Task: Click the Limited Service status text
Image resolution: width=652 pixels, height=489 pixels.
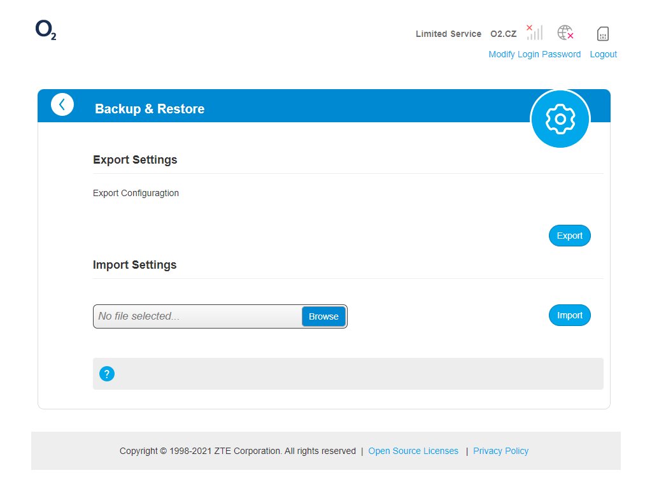Action: (x=448, y=34)
